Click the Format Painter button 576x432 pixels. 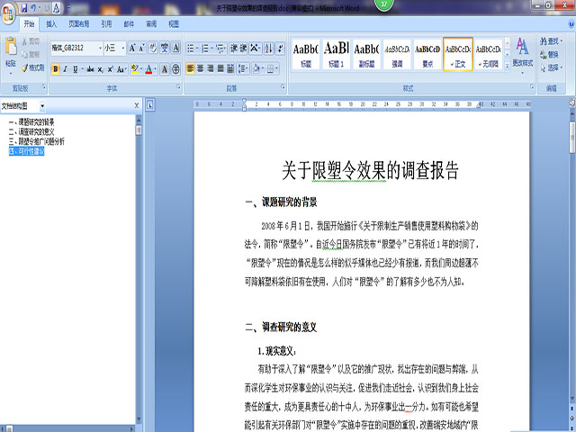33,67
